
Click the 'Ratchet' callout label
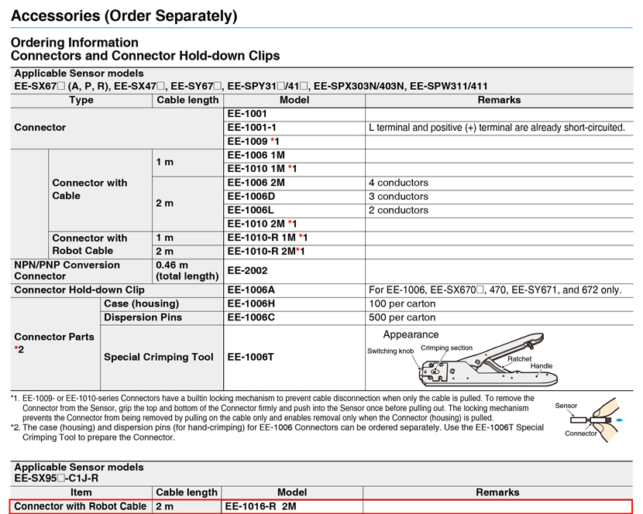pyautogui.click(x=519, y=359)
